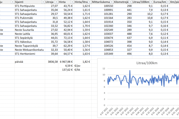Open the Litroja column filter dropdown
This screenshot has width=179, height=119.
point(56,2)
